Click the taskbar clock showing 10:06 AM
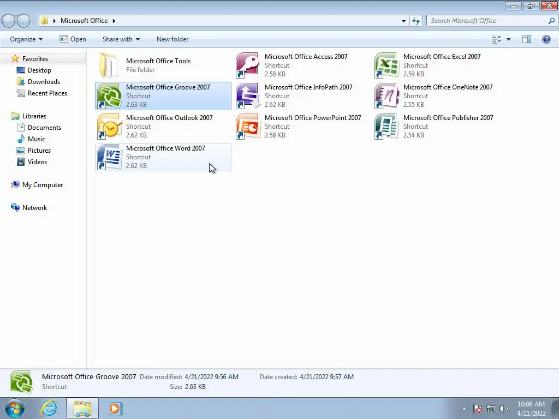The image size is (559, 419). point(531,409)
